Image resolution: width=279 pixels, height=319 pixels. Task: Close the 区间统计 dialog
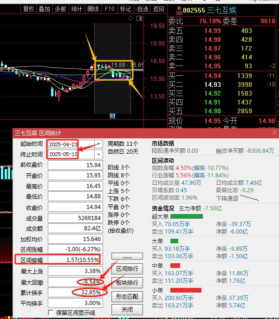pyautogui.click(x=274, y=133)
